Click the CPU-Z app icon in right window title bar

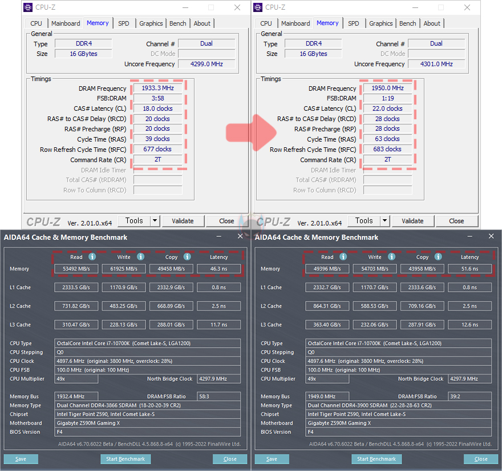tap(258, 7)
